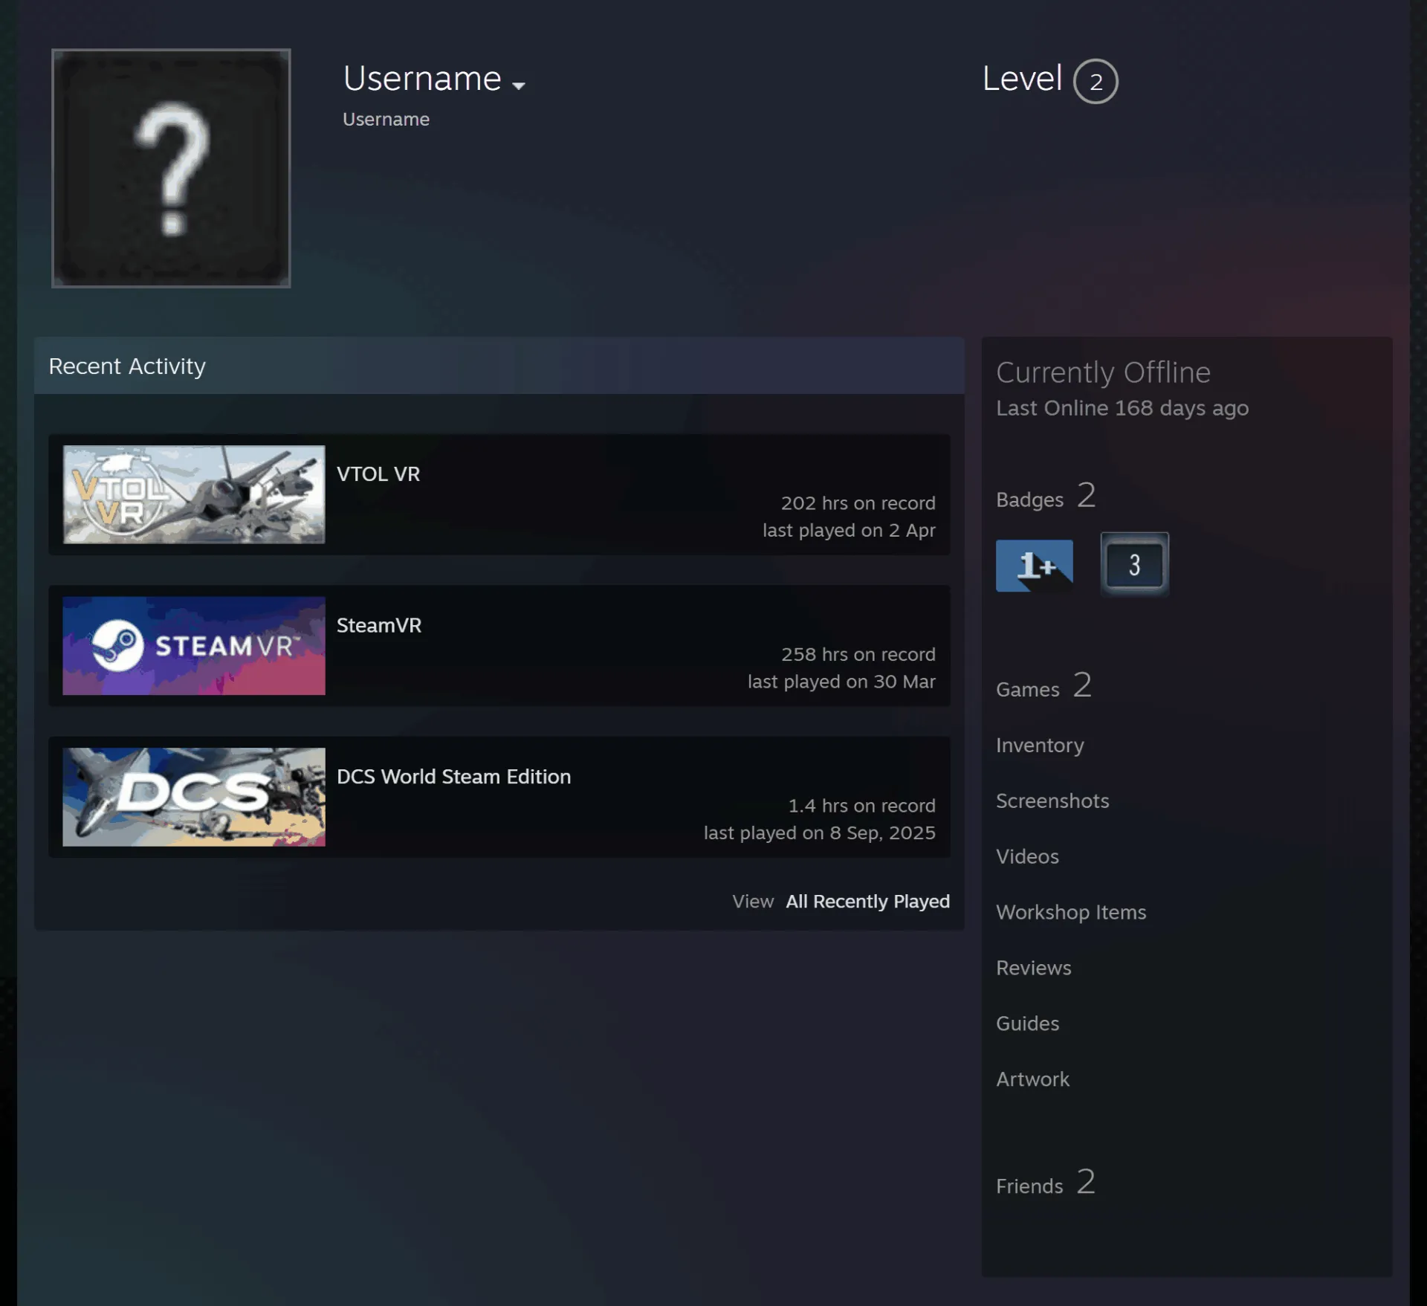This screenshot has width=1427, height=1306.
Task: View All Recently Played games
Action: coord(868,902)
